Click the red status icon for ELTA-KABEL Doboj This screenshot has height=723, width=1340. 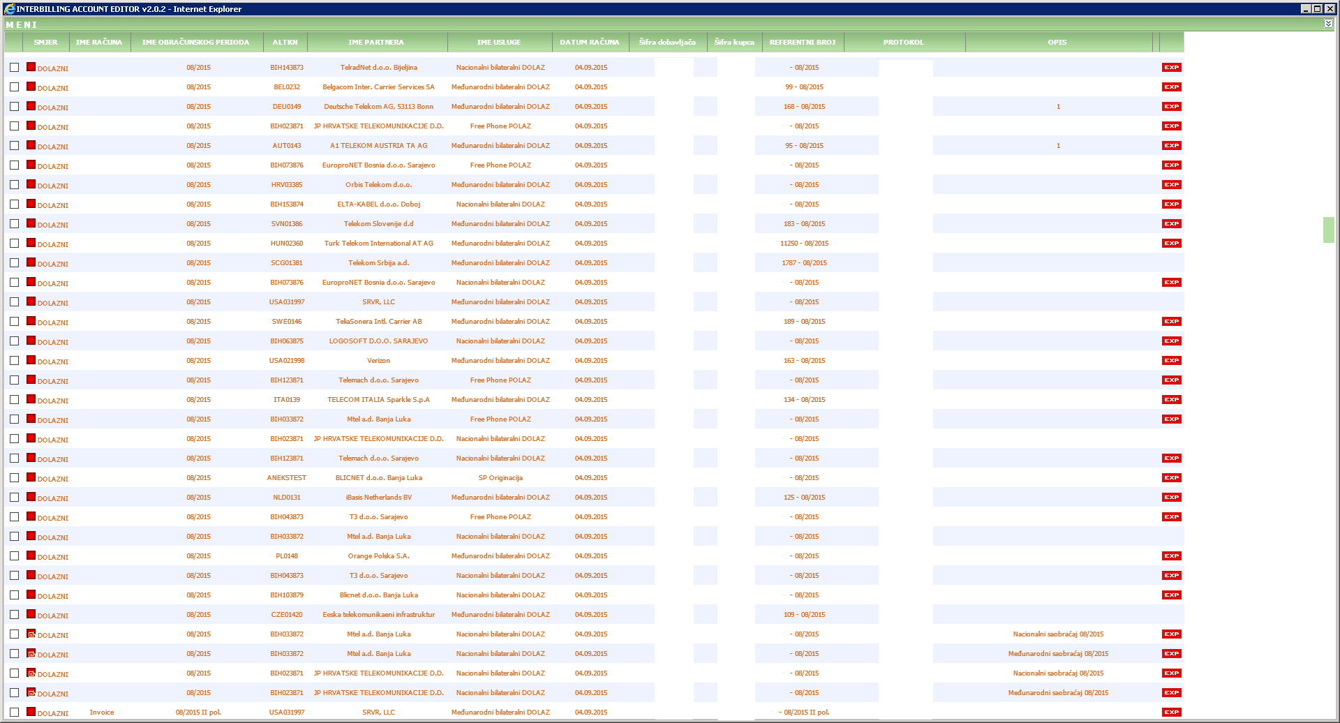click(31, 204)
